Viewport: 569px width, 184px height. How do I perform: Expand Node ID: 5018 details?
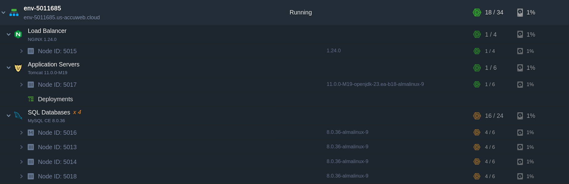pyautogui.click(x=22, y=176)
